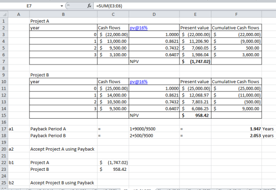Click formula bar showing =SUM(E3:E6)
The image size is (276, 190).
[x=184, y=6]
